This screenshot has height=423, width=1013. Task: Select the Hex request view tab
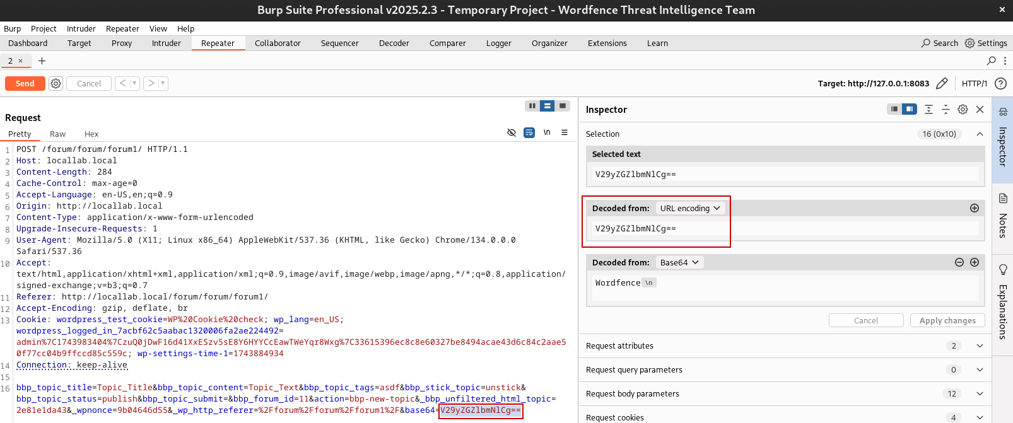click(x=91, y=134)
